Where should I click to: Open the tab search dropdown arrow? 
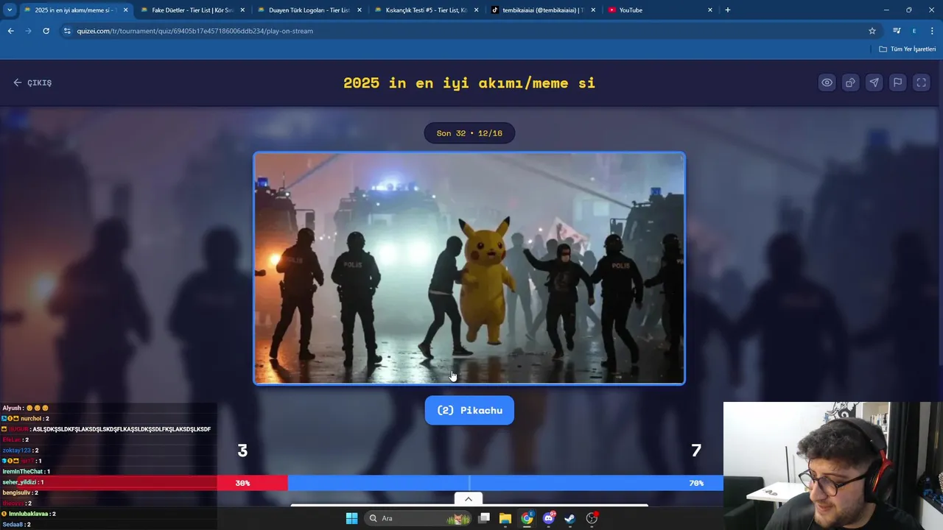[10, 10]
